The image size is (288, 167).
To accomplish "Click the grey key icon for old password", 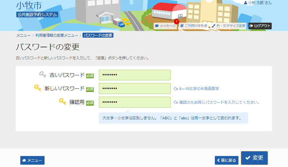I will click(x=43, y=75).
